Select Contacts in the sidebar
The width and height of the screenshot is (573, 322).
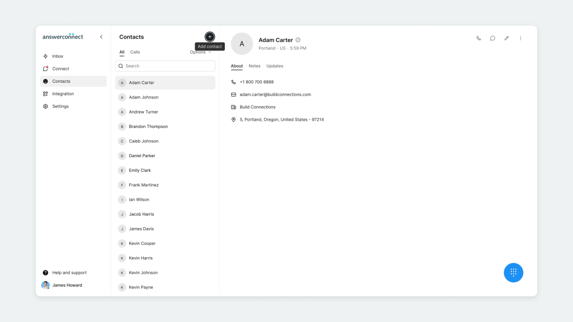click(x=73, y=81)
